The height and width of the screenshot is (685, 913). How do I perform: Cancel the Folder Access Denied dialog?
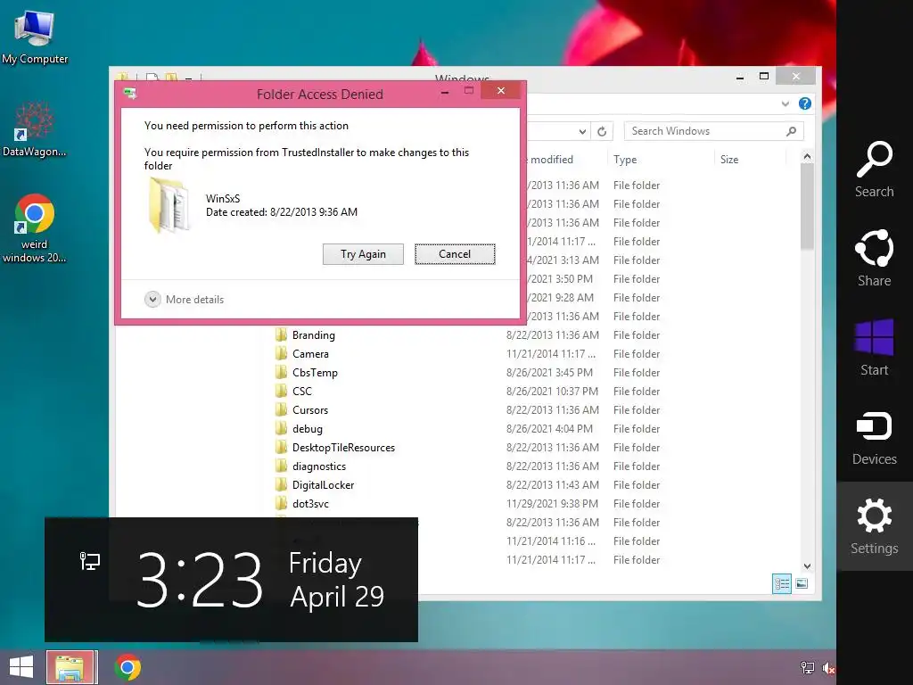tap(455, 254)
